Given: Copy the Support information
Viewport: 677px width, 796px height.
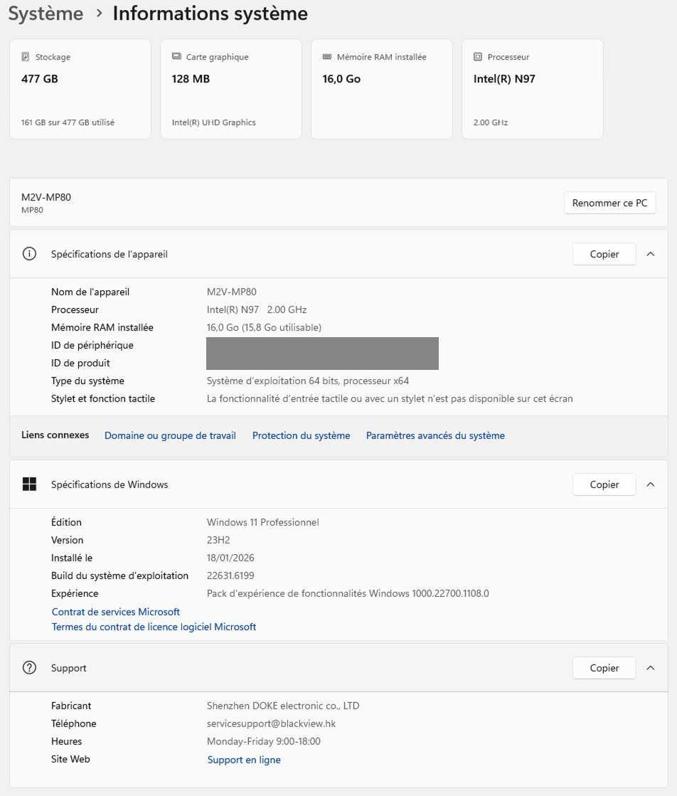Looking at the screenshot, I should coord(604,667).
